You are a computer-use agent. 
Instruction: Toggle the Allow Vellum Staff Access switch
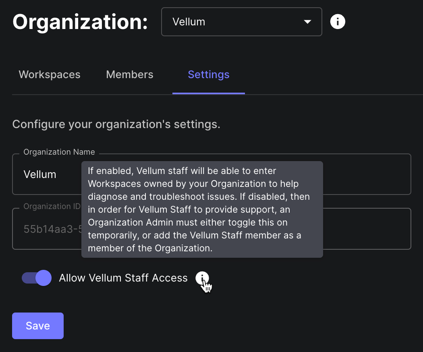tap(37, 278)
